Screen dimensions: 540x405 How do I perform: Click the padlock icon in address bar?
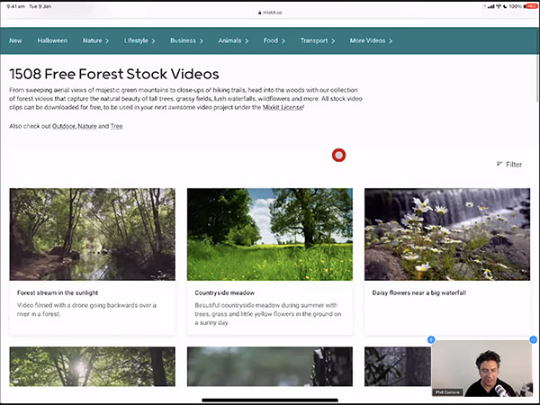click(x=260, y=13)
